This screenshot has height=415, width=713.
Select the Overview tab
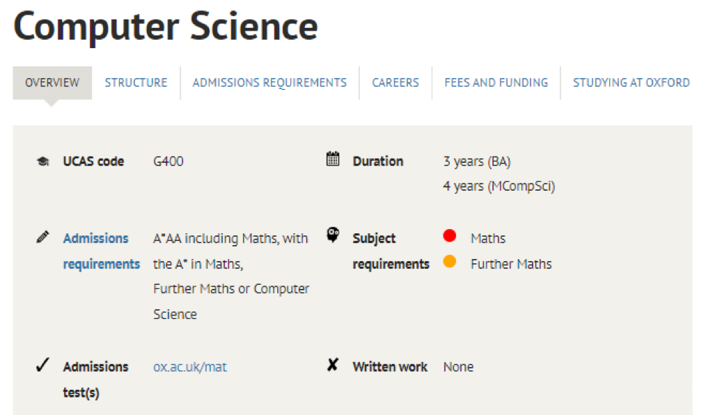click(x=52, y=83)
